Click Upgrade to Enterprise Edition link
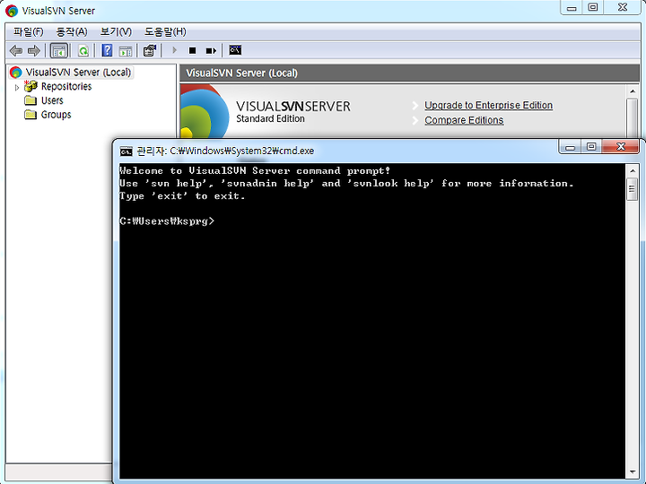The image size is (646, 484). click(x=489, y=106)
